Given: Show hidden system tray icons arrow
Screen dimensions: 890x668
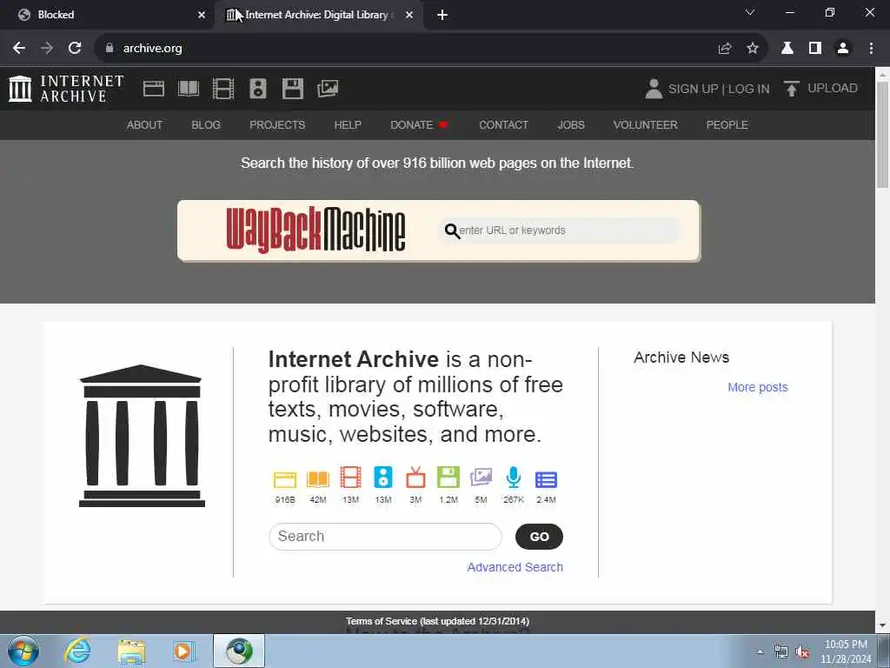Looking at the screenshot, I should tap(760, 652).
